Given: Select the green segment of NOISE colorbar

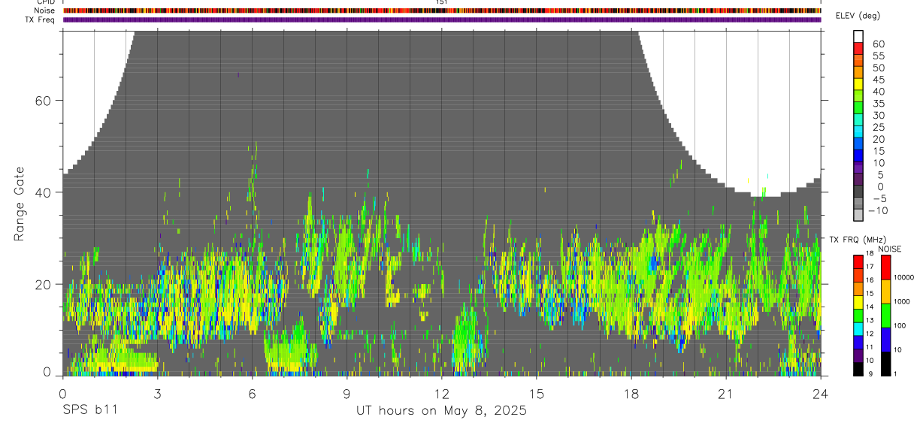Looking at the screenshot, I should tap(885, 316).
